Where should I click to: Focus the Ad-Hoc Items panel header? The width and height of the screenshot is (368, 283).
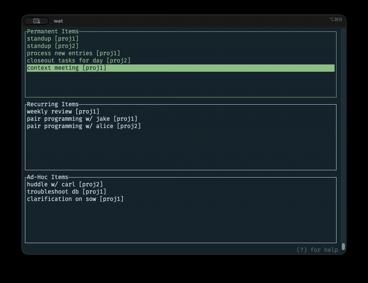point(47,177)
